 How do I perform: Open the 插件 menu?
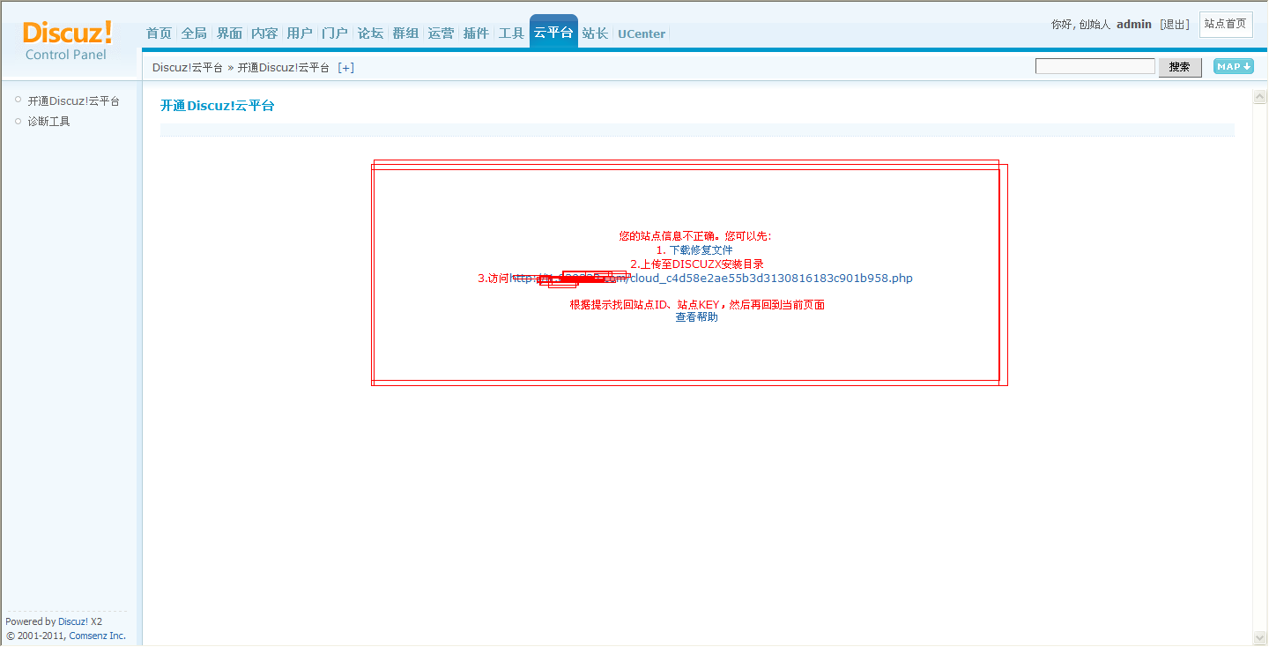coord(476,33)
